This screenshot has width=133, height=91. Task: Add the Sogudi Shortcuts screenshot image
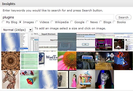tap(48, 42)
